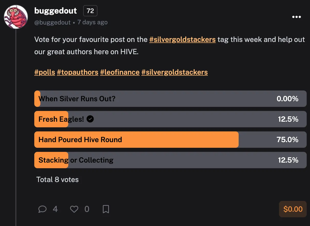310x226 pixels.
Task: View the "Total 8 votes" voter list
Action: (58, 179)
